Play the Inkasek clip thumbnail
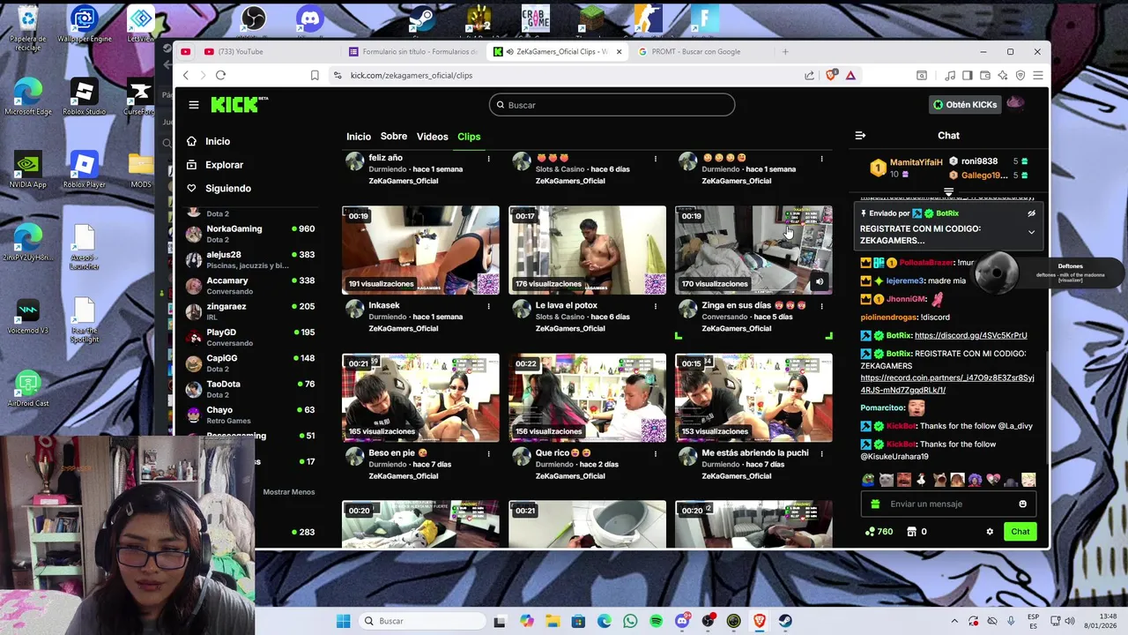This screenshot has height=635, width=1128. [x=420, y=250]
